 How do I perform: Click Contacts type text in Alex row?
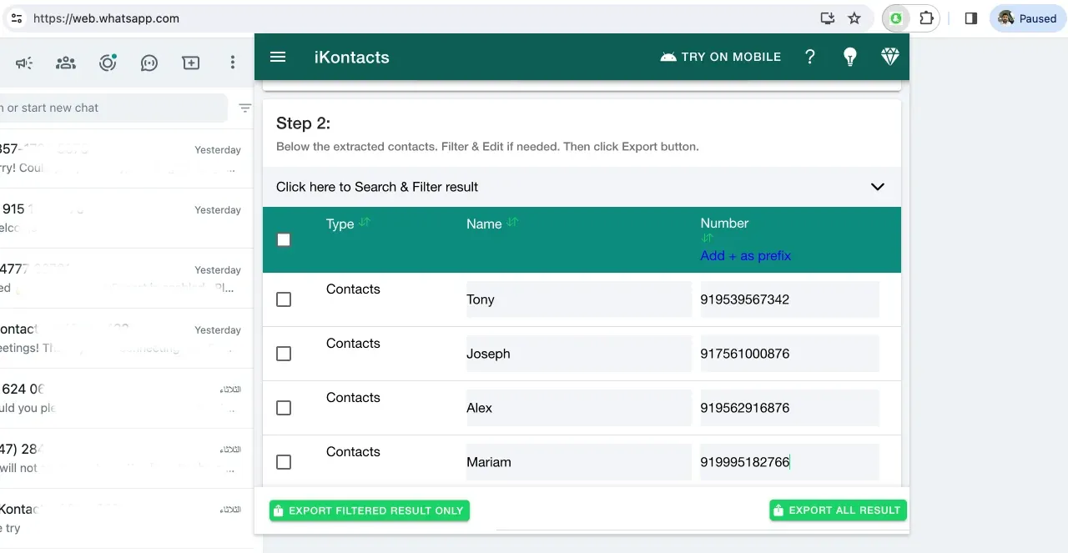click(353, 397)
